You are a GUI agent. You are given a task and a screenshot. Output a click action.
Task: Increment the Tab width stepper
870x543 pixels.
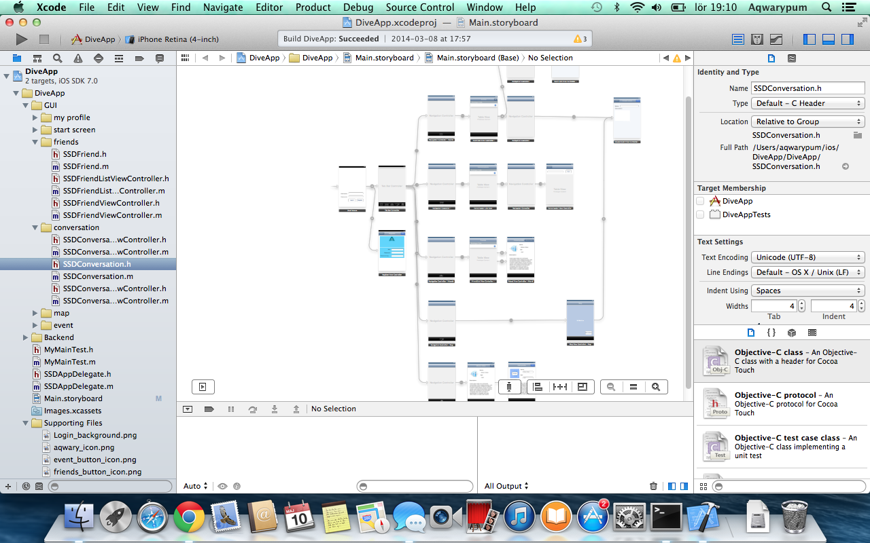pos(802,303)
